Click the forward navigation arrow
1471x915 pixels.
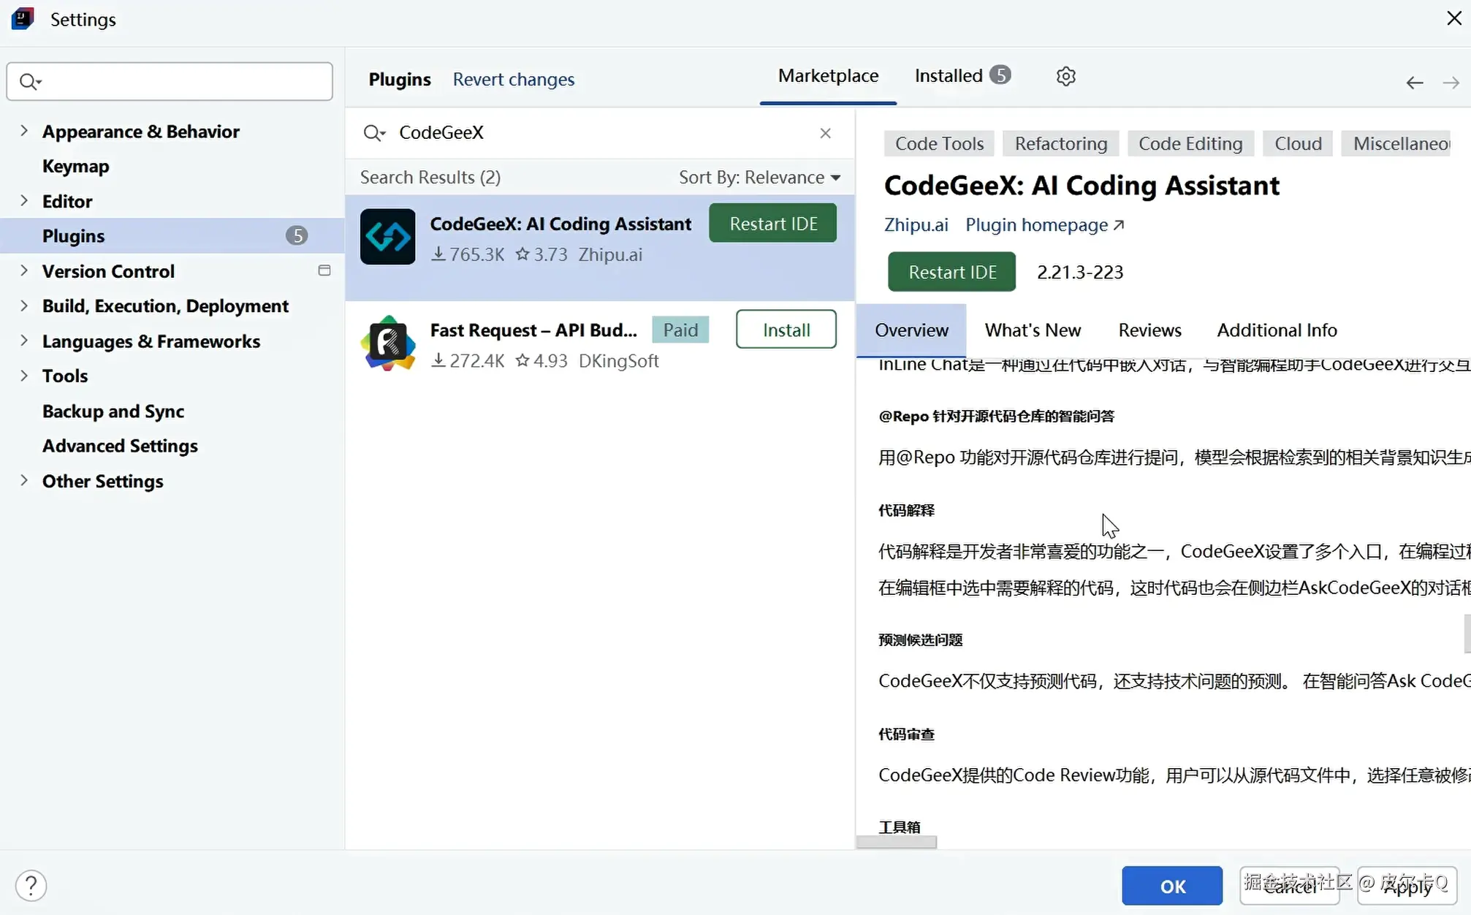click(1451, 83)
